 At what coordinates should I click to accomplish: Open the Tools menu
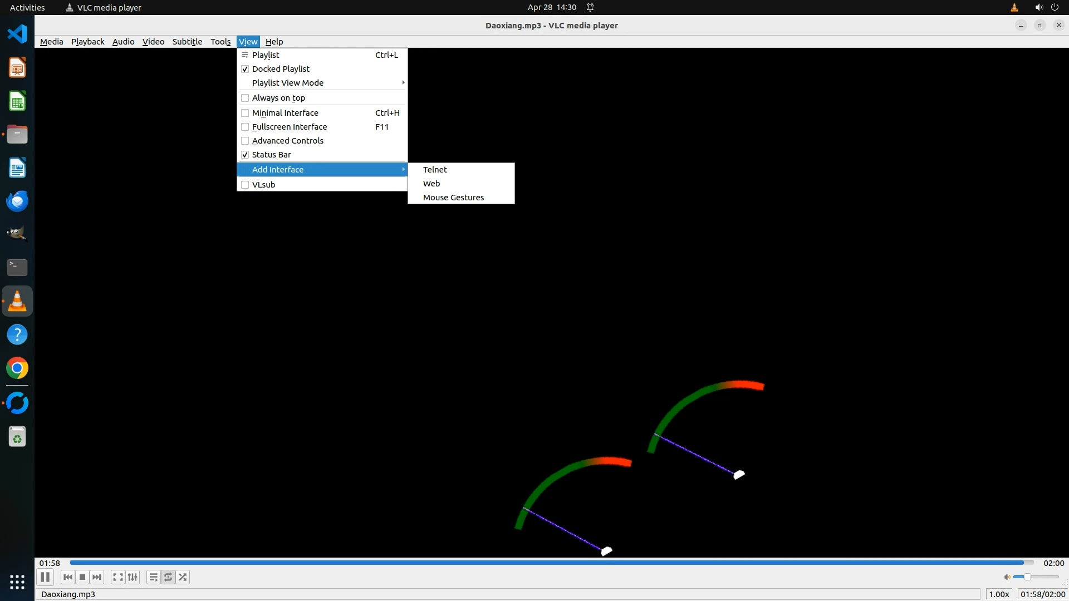tap(220, 42)
